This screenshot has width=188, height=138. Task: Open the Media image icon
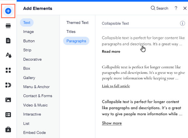8,100
